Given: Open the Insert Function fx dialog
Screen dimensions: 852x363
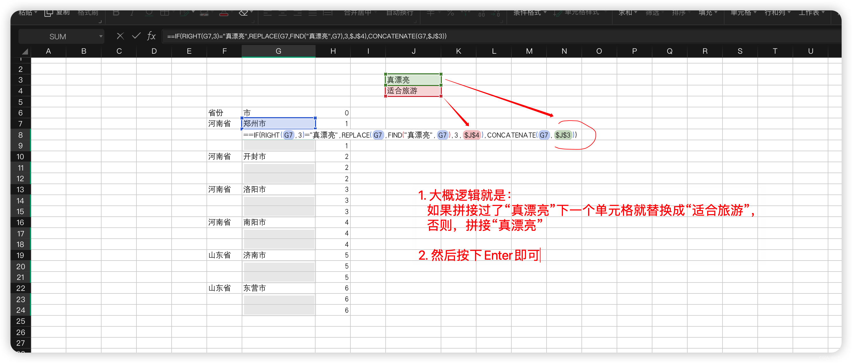Looking at the screenshot, I should (151, 36).
